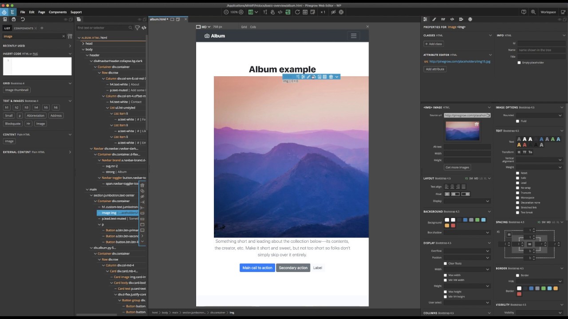This screenshot has width=568, height=319.
Task: Toggle the hamburger menu in Album navbar
Action: coord(354,36)
